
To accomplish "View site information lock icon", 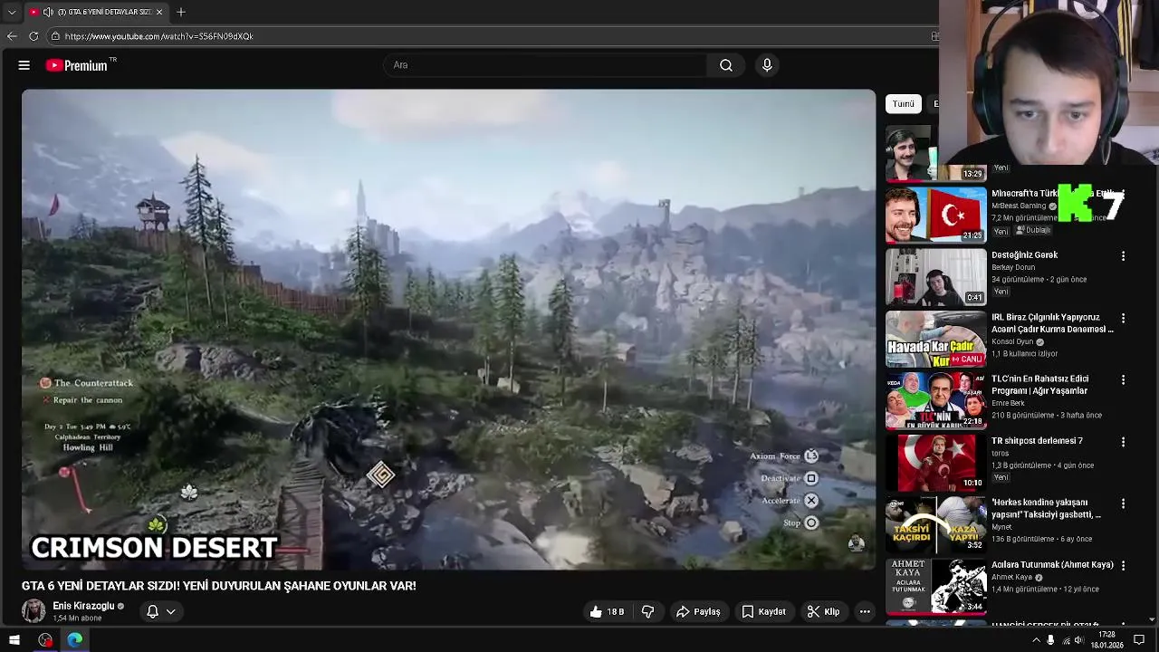I will pyautogui.click(x=55, y=36).
